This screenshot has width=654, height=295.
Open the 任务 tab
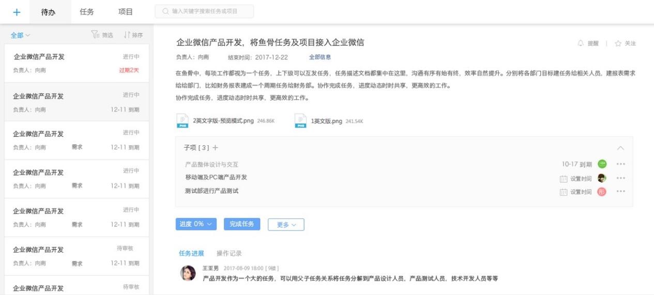[87, 12]
